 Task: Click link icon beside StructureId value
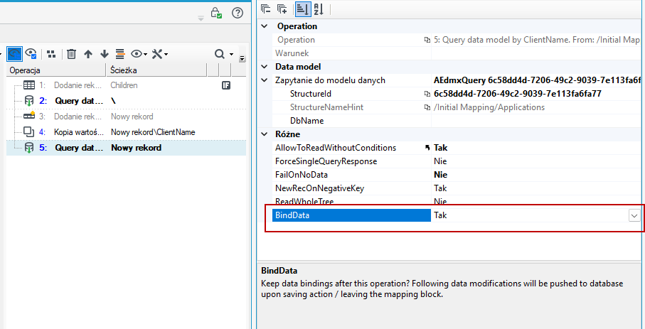point(427,94)
